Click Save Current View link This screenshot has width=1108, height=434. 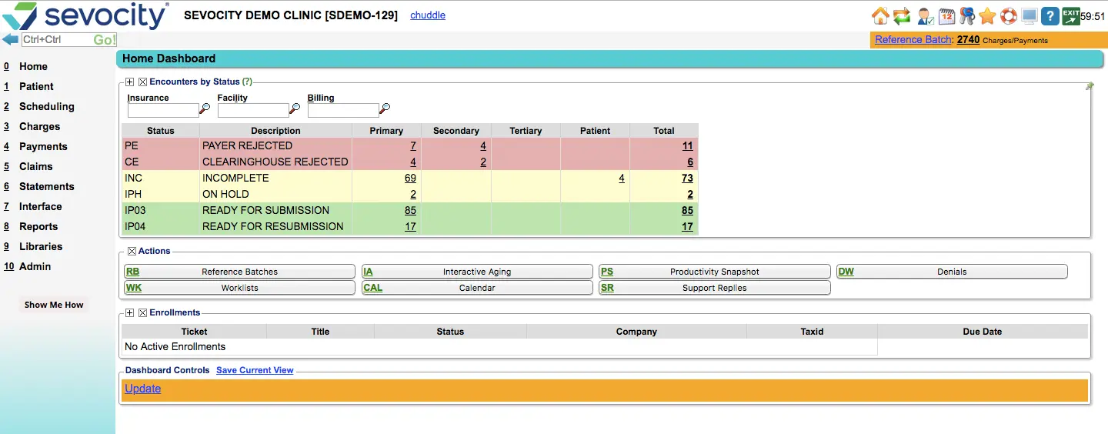click(x=255, y=370)
